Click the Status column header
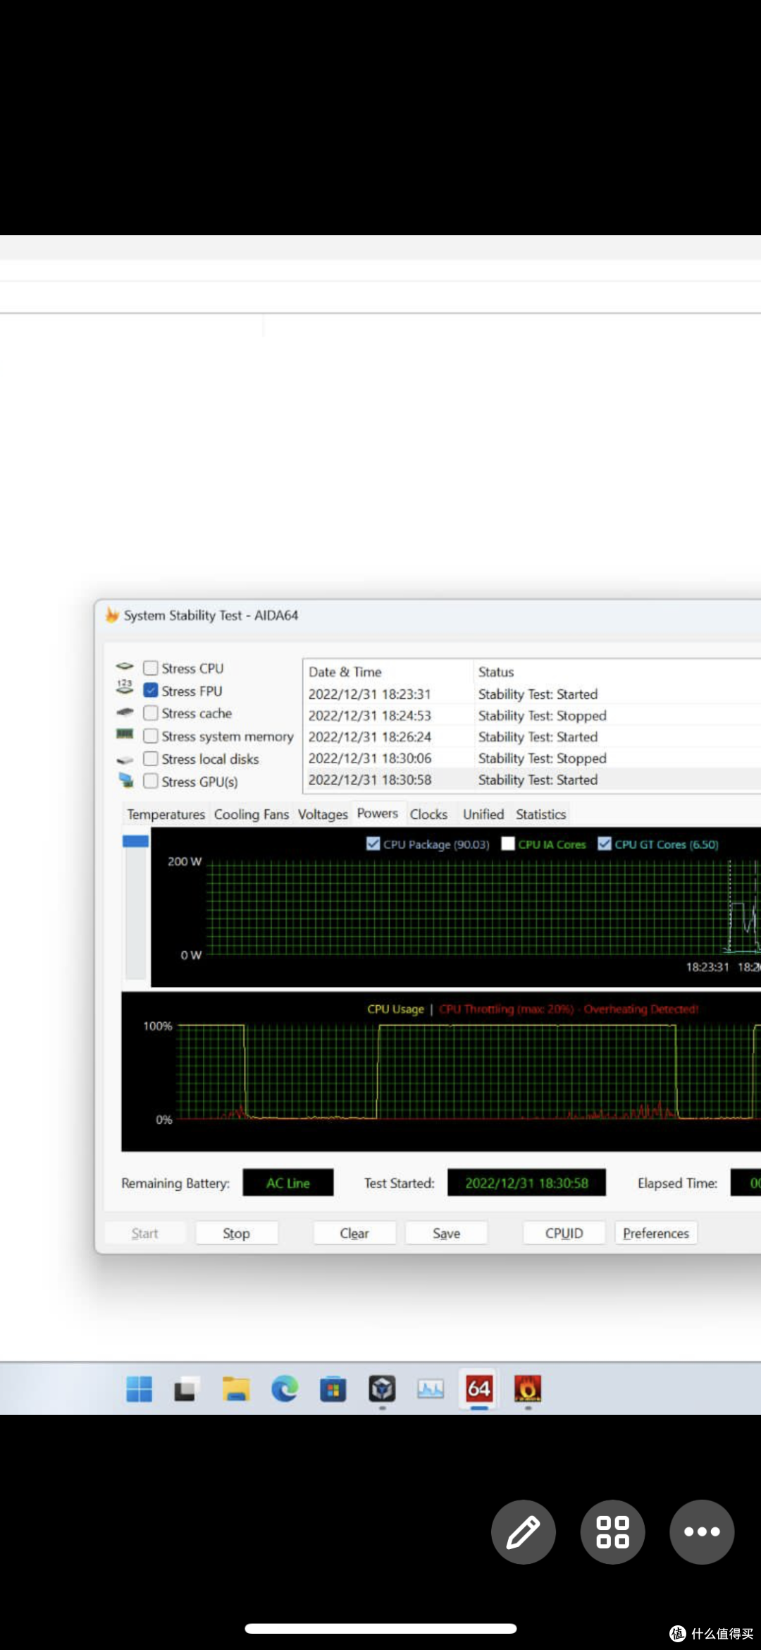The image size is (761, 1650). click(x=617, y=672)
